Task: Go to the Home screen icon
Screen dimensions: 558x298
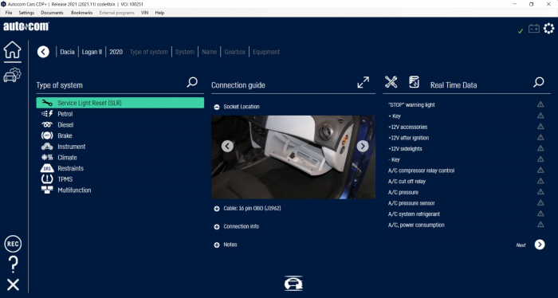Action: point(13,49)
